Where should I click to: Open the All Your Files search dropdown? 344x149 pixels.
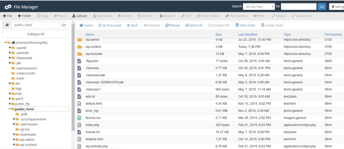point(259,6)
